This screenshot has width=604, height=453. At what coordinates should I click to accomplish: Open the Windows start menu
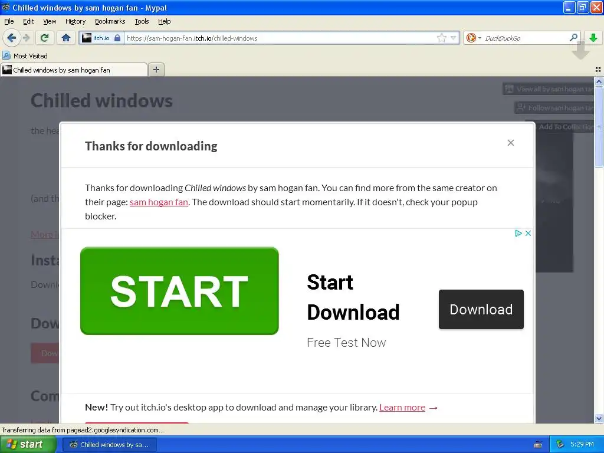pos(28,445)
